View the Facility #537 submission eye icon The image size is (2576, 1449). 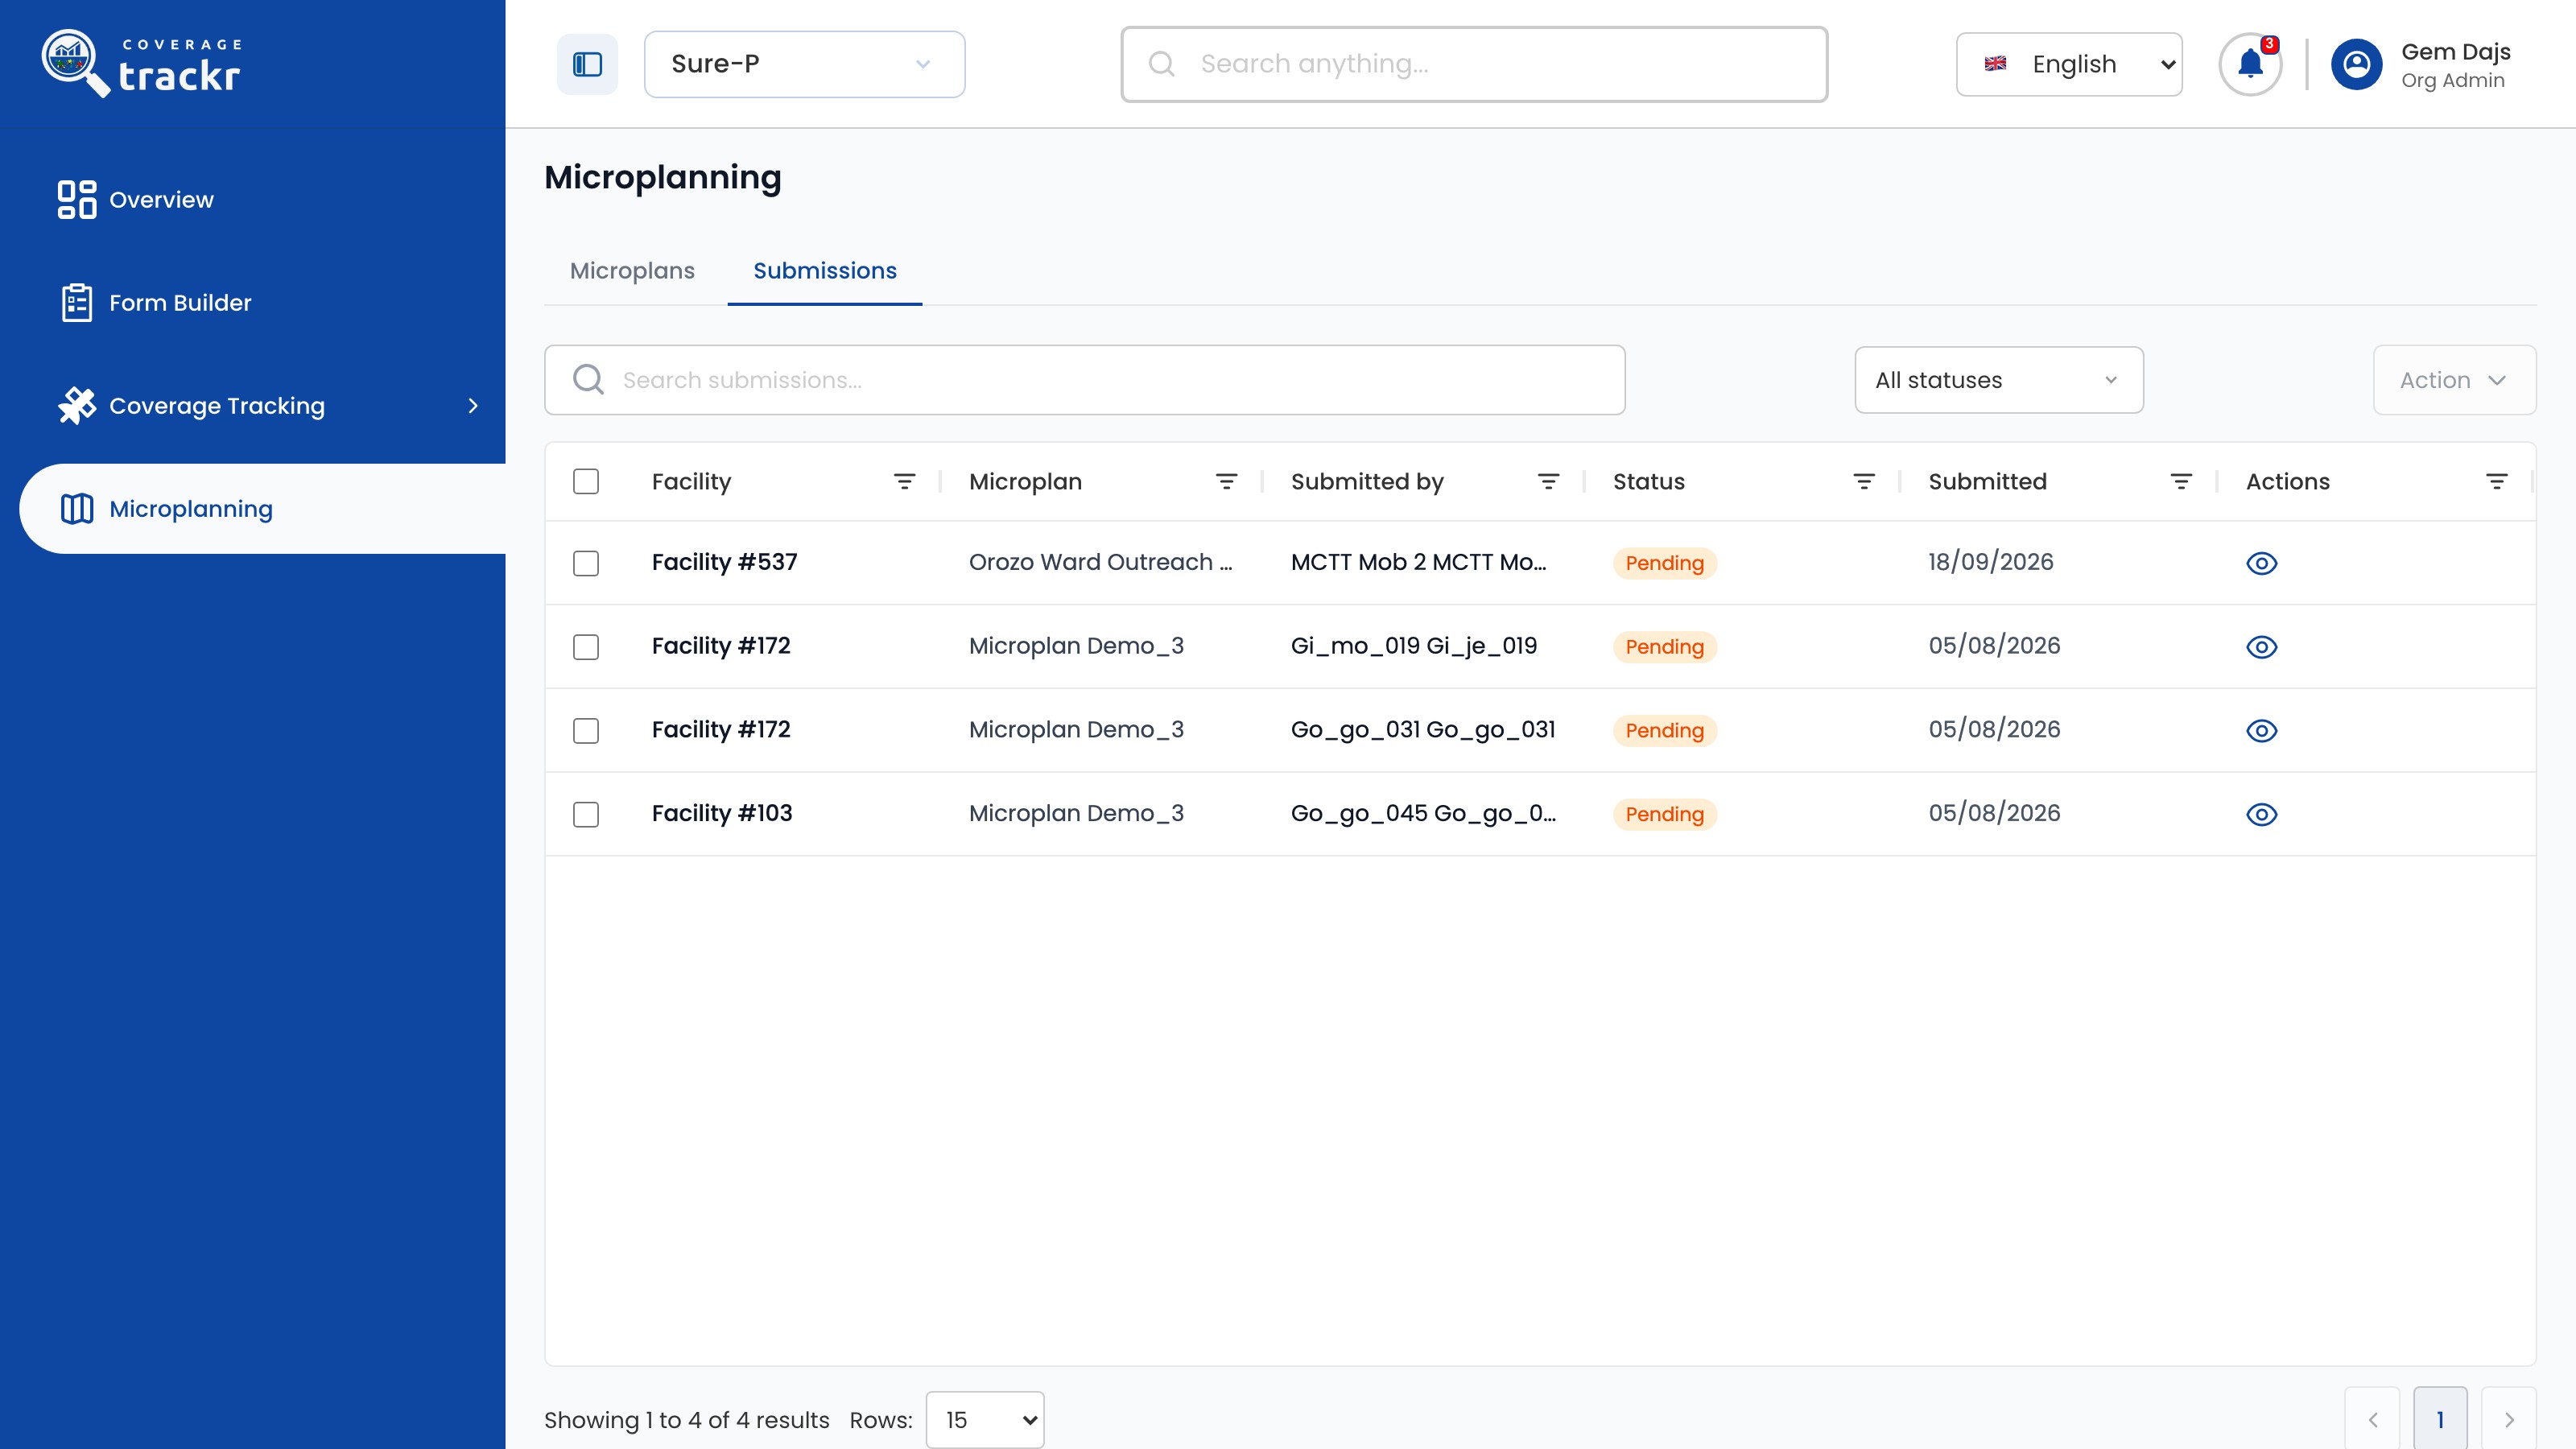[2261, 563]
